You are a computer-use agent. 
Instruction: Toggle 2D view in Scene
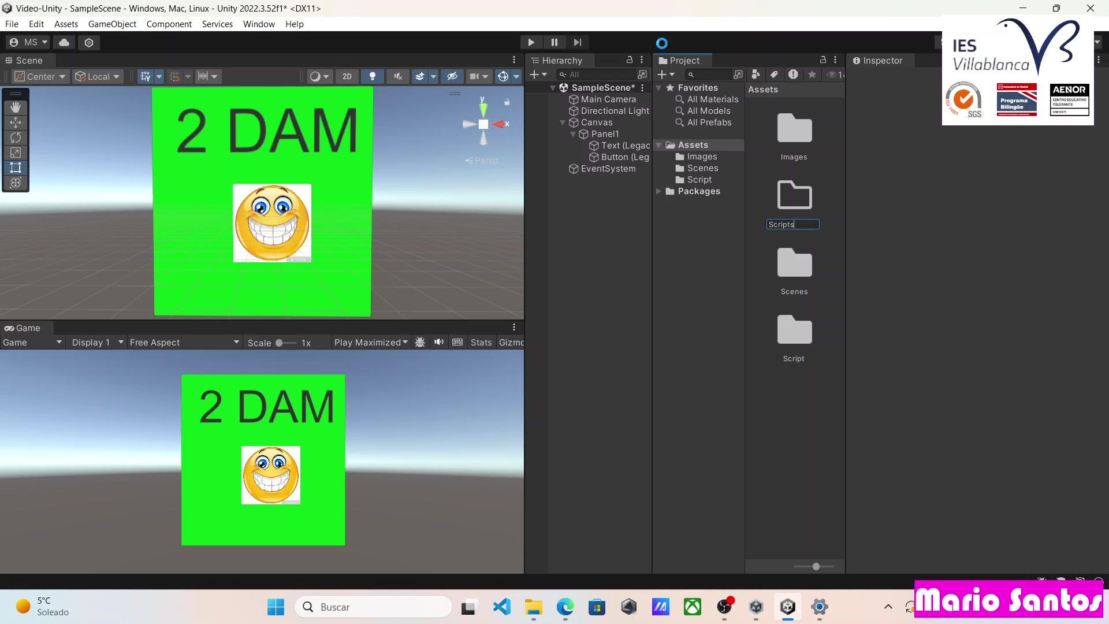coord(347,76)
